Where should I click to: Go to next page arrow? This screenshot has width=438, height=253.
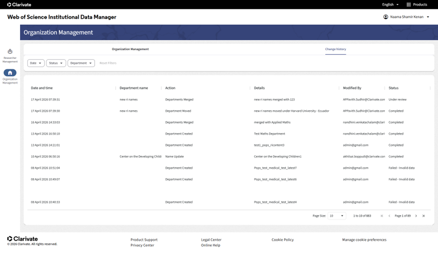[416, 216]
